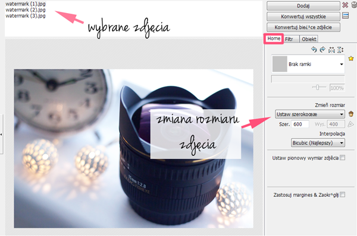Expand the left panel with the arrow handle
357x236 pixels.
1,135
